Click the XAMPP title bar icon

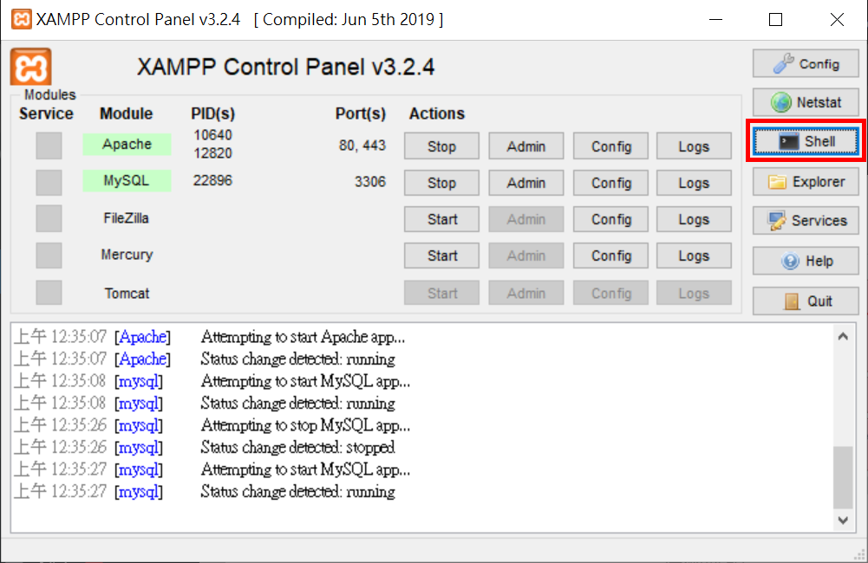21,19
